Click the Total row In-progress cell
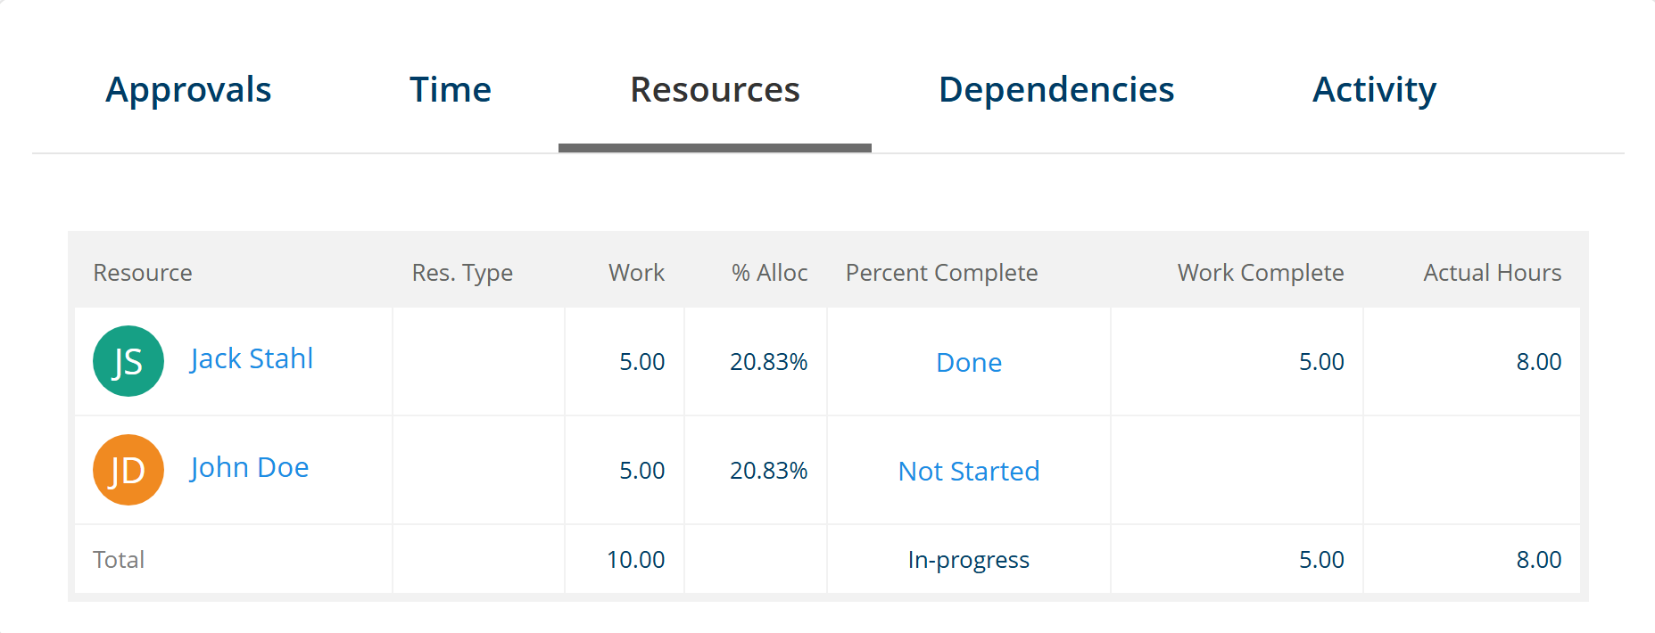This screenshot has width=1655, height=633. click(x=968, y=560)
